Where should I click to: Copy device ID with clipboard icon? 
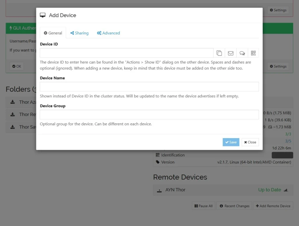(219, 53)
